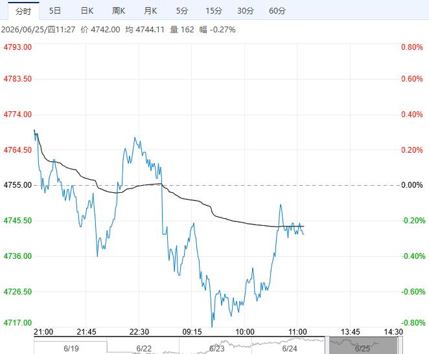The image size is (429, 354).
Task: Open the 月K monthly chart tab
Action: 150,11
